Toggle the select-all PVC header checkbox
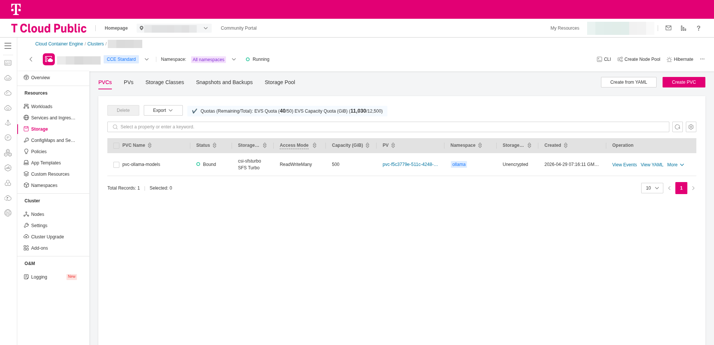 pyautogui.click(x=116, y=146)
